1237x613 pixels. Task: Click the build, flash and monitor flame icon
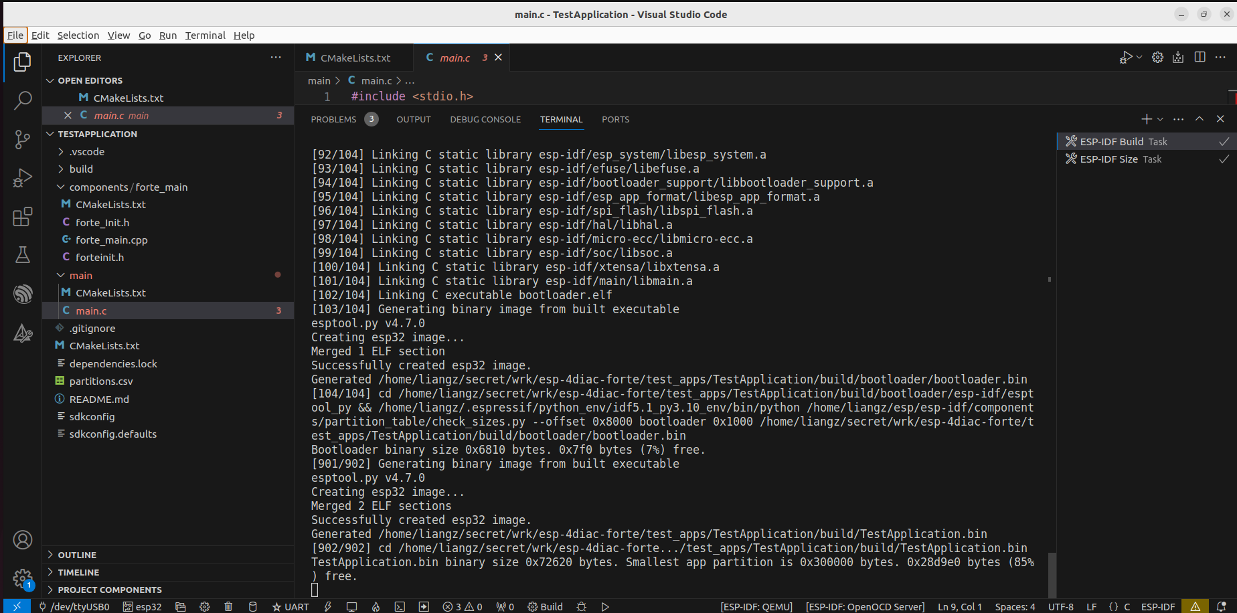click(x=376, y=606)
